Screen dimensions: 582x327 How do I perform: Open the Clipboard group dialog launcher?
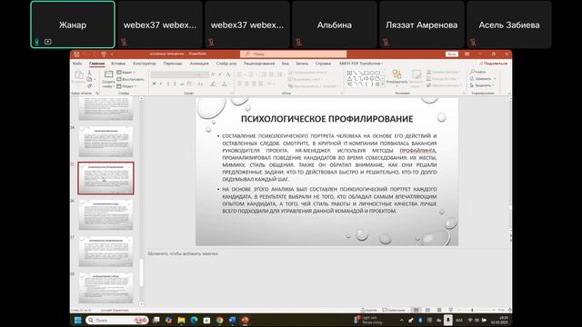[x=97, y=93]
